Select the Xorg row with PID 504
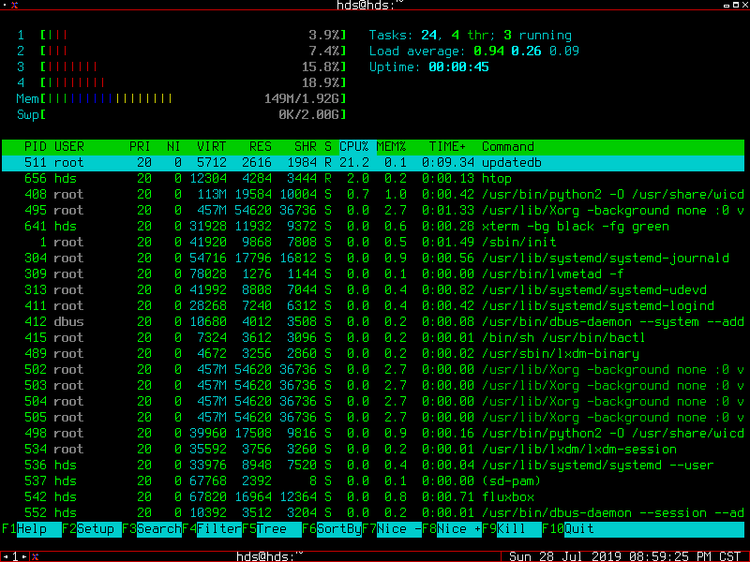The height and width of the screenshot is (562, 750). pyautogui.click(x=373, y=402)
